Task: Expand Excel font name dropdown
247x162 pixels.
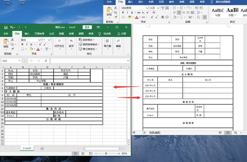Action: [39, 40]
